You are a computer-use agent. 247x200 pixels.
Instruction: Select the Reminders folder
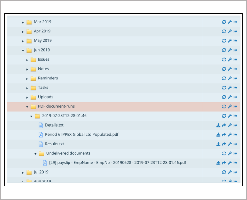click(48, 78)
